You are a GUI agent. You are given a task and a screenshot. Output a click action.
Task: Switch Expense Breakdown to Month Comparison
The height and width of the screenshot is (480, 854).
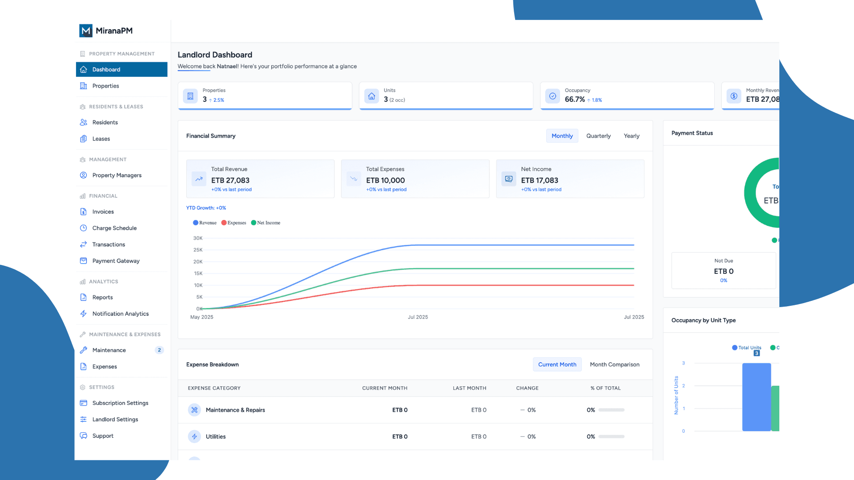(614, 364)
